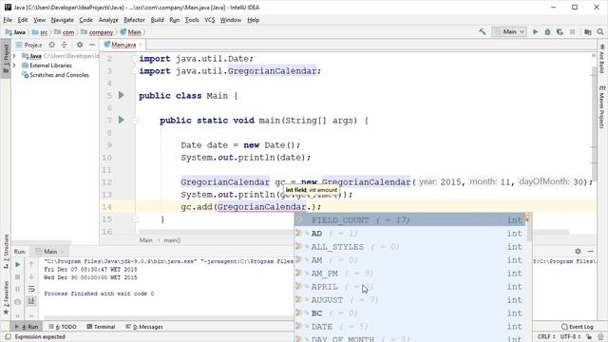Screen dimensions: 608x342
Task: Click run gutter arrow beside main method
Action: (x=122, y=120)
